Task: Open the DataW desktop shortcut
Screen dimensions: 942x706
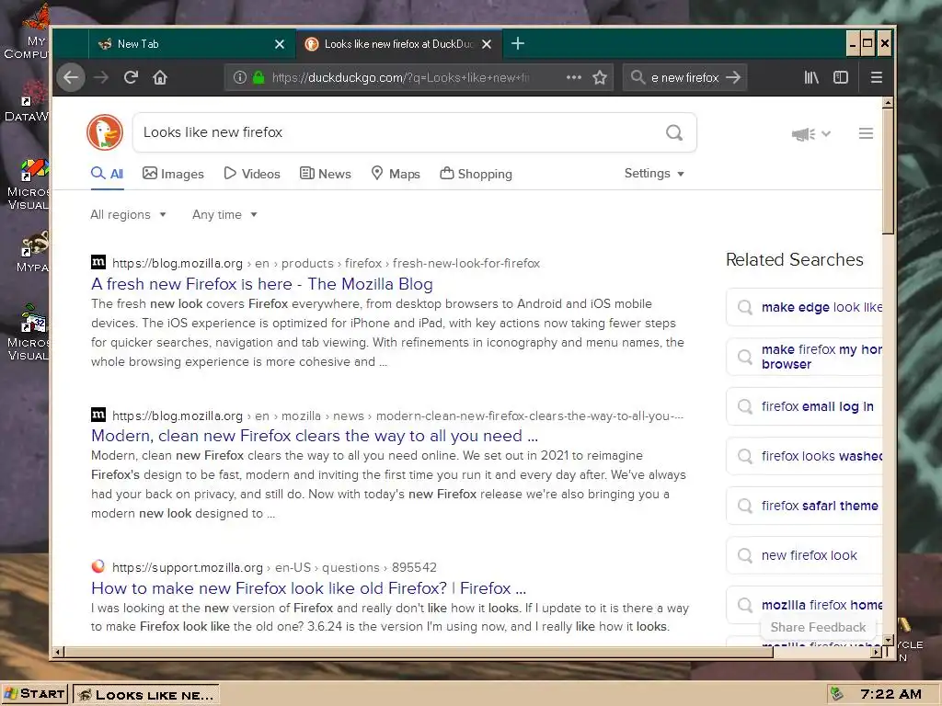Action: coord(27,101)
